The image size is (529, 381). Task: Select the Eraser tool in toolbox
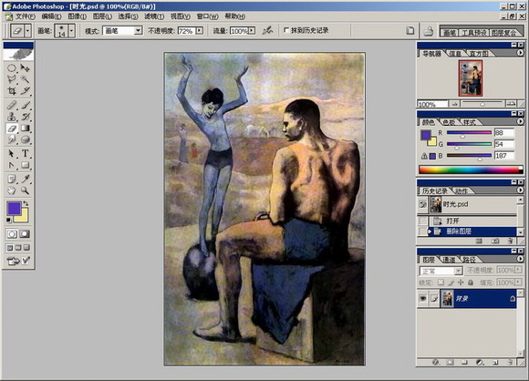(x=12, y=129)
